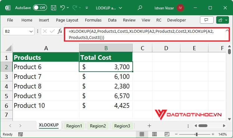Open the Undo history dropdown arrow
The image size is (233, 138).
tap(68, 8)
